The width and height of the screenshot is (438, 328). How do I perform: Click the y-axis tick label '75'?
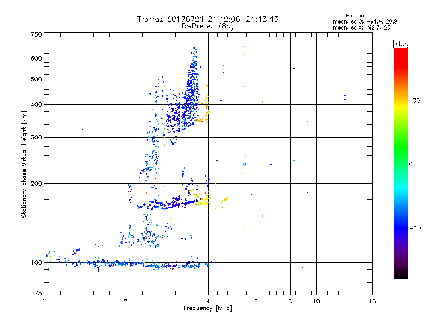[x=38, y=293]
